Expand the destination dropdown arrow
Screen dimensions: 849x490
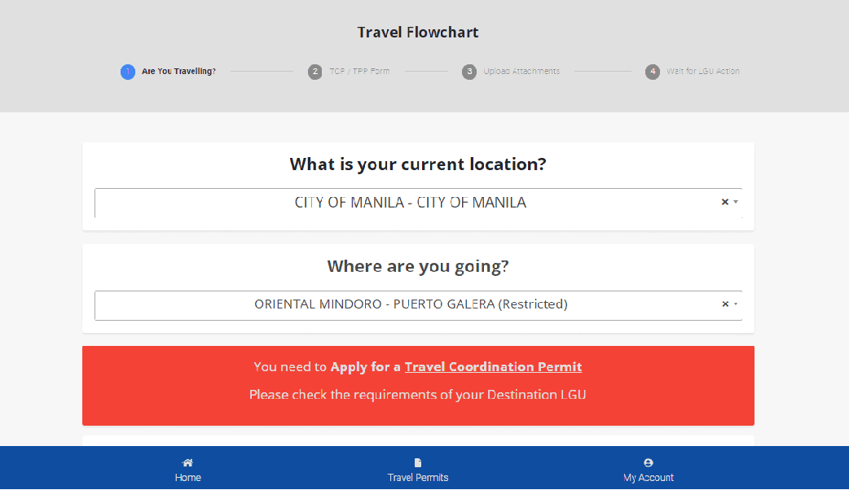point(736,304)
